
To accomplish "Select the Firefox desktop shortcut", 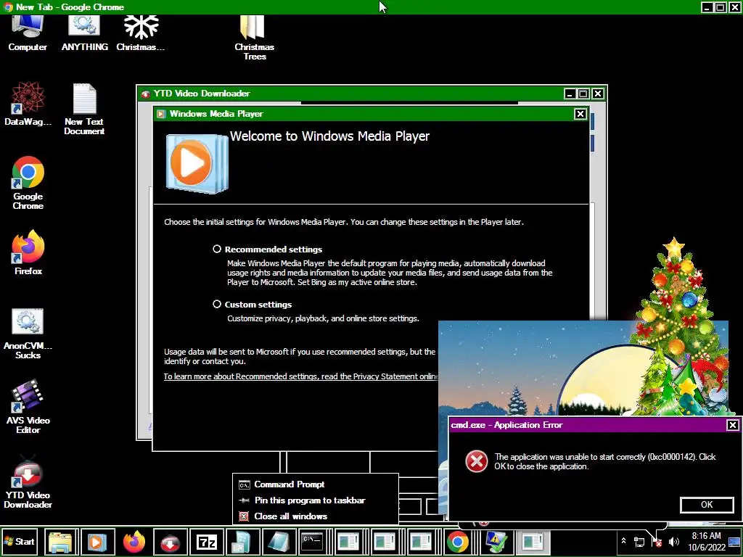I will (x=28, y=253).
